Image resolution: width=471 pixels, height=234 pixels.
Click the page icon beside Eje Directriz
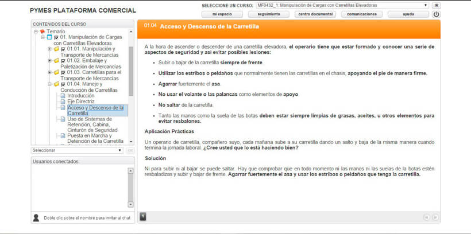63,102
